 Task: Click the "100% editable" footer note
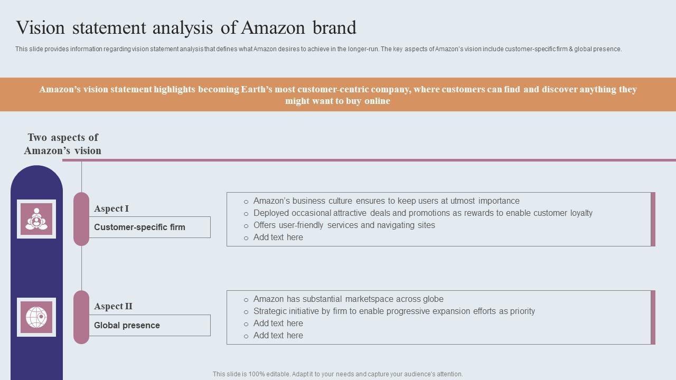coord(337,374)
